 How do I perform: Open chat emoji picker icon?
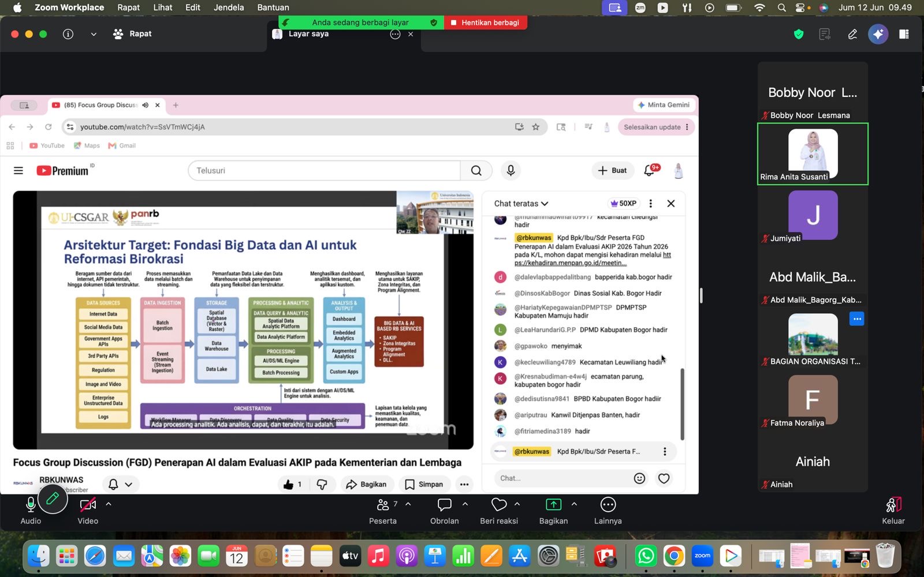click(x=639, y=478)
